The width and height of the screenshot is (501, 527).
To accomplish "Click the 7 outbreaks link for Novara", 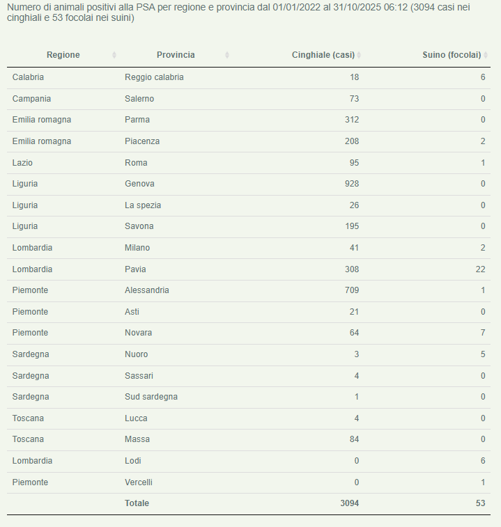I will click(482, 333).
